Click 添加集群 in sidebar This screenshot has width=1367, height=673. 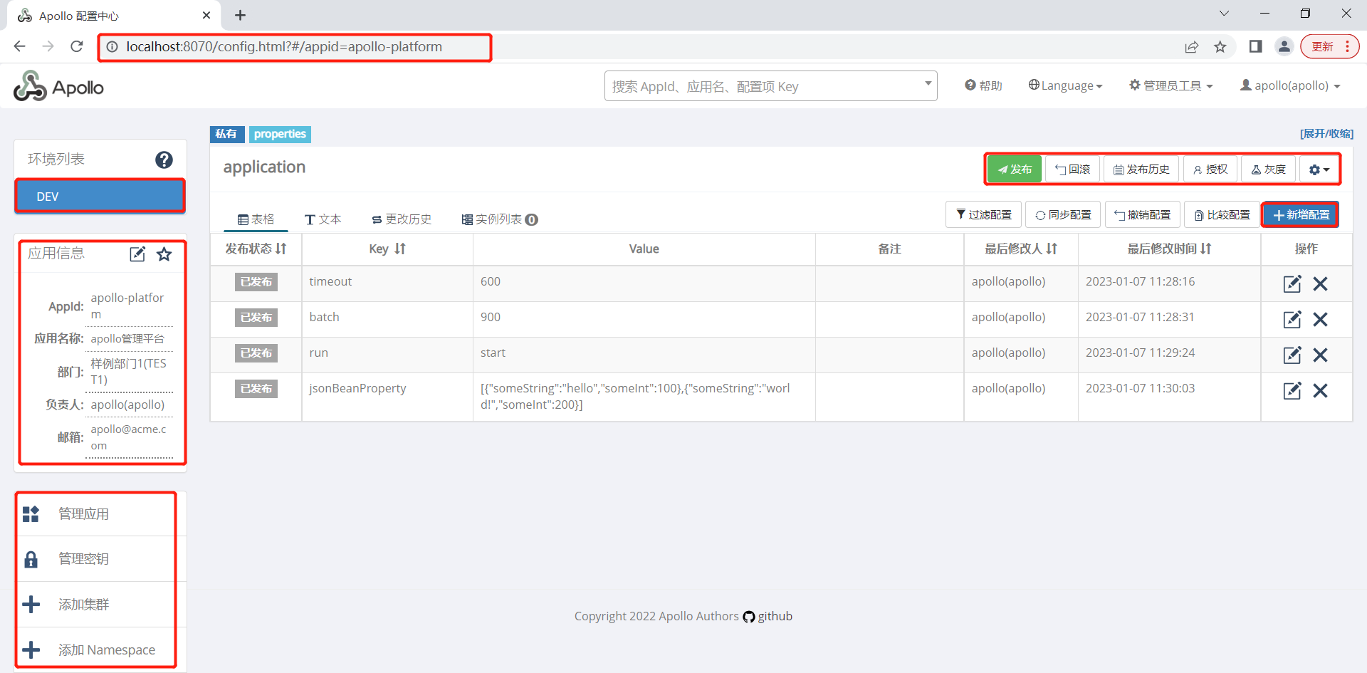[x=100, y=605]
